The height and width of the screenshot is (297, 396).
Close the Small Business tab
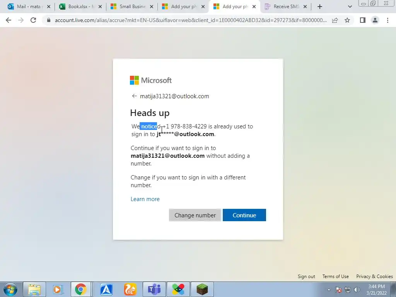pos(152,7)
